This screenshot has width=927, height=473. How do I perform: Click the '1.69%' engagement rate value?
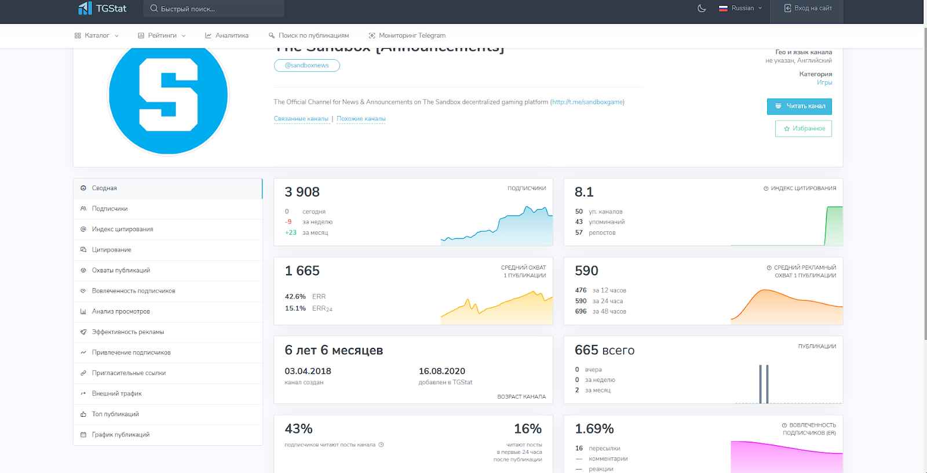[x=594, y=429]
